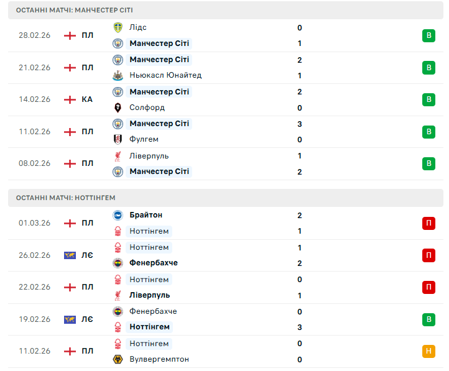The image size is (449, 371).
Task: Click the Newcastle United crest icon
Action: tap(118, 75)
